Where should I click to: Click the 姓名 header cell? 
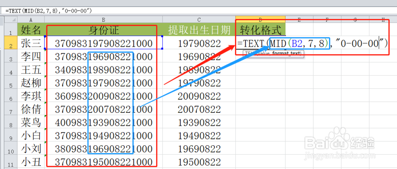coord(31,30)
